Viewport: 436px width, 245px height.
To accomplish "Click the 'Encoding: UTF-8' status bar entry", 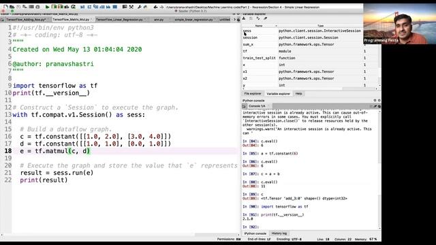I will pos(289,239).
